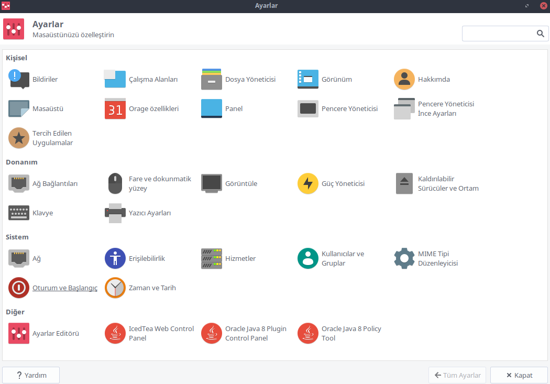
Task: Open Güç Yöneticisi power manager
Action: tap(308, 184)
